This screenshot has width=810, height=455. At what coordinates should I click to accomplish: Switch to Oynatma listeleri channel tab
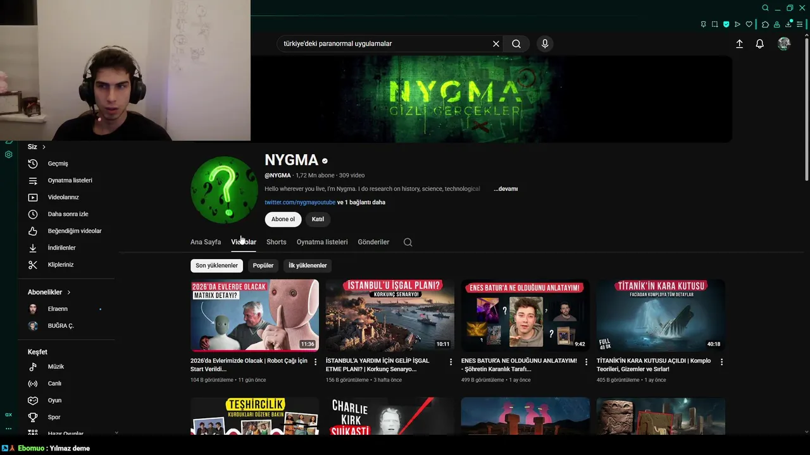(322, 242)
